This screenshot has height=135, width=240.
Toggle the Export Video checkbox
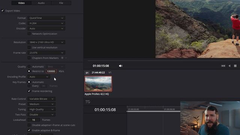[3, 10]
